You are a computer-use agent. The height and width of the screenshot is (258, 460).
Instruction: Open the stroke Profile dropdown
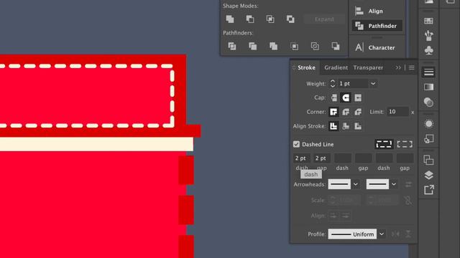(382, 234)
